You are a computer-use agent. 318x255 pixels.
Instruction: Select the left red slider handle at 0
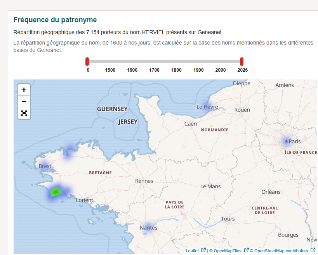tap(87, 61)
